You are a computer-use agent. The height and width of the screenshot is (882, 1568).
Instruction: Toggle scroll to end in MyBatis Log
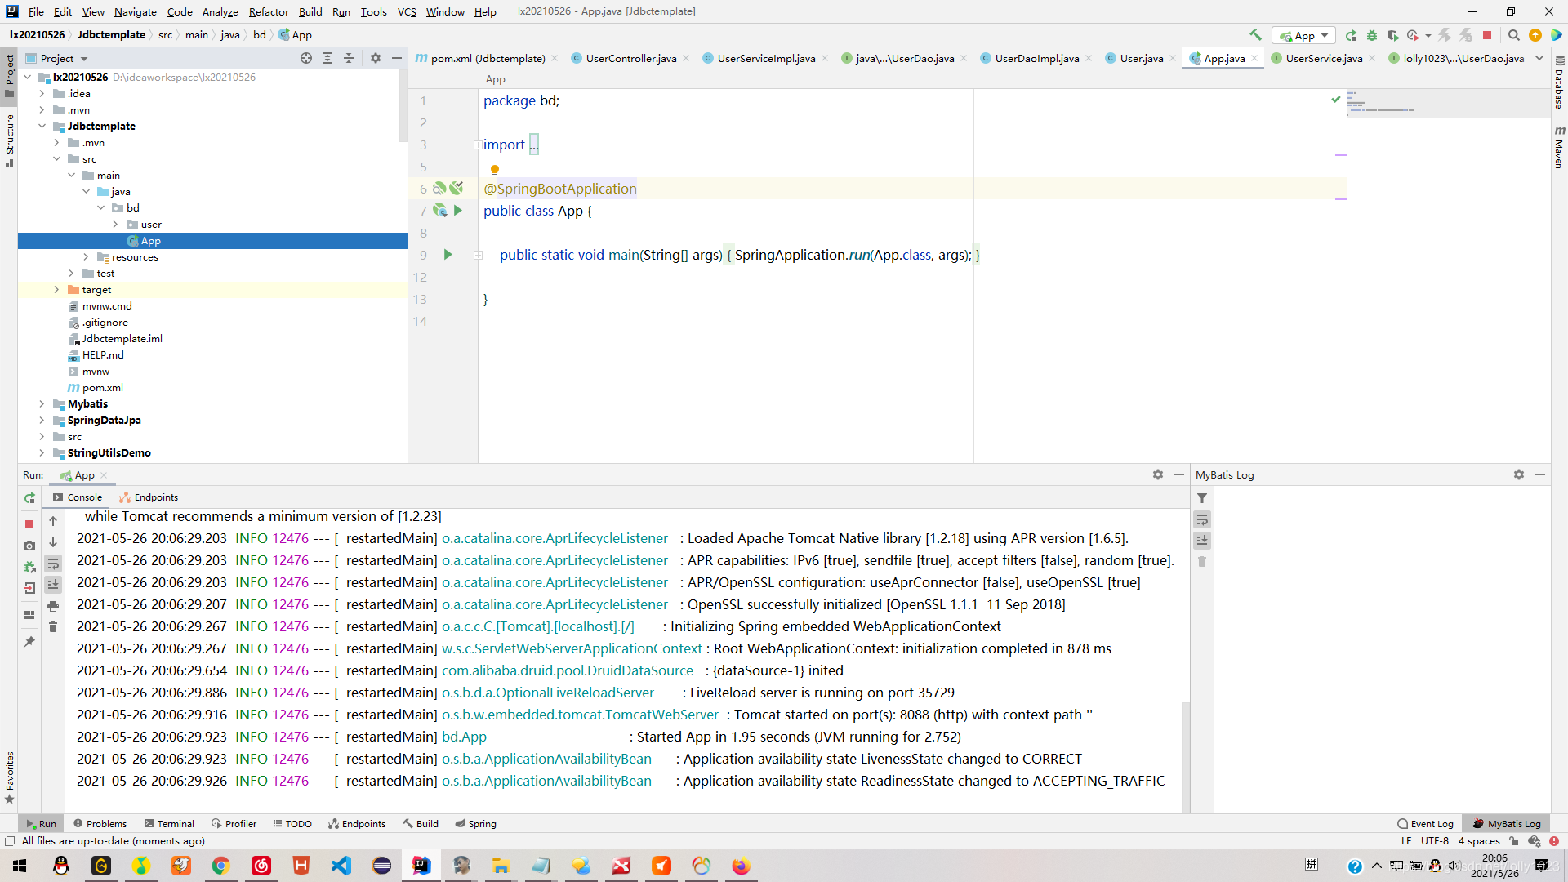tap(1202, 541)
